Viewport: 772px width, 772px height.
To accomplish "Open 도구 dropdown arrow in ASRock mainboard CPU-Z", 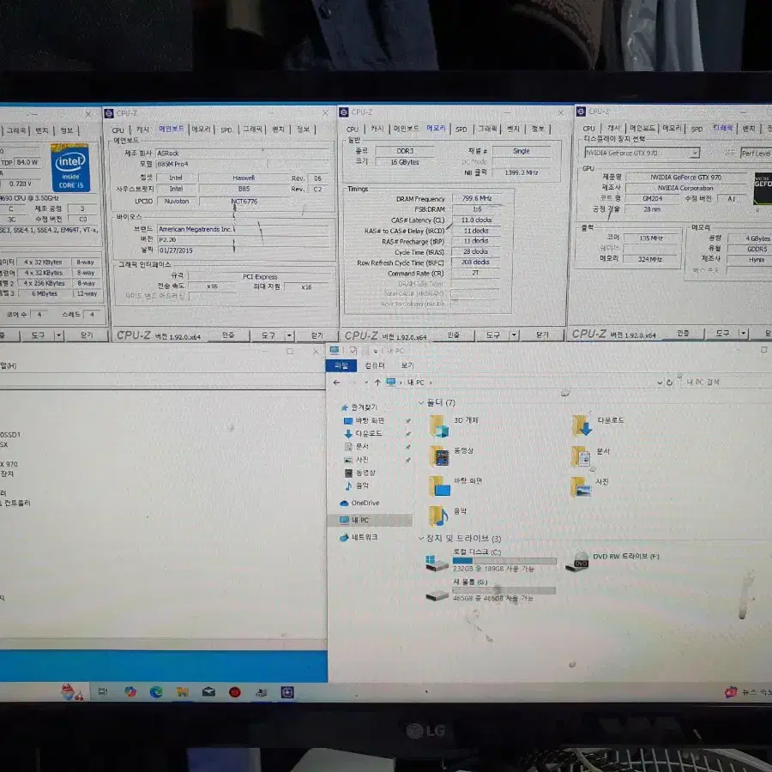I will pos(290,335).
